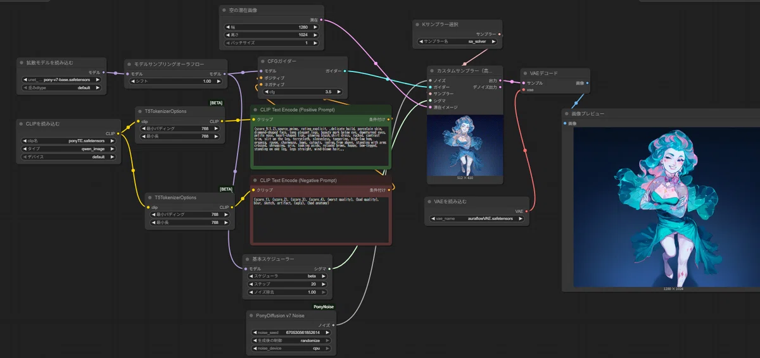Click the サンプラー output port on Kサンプラー選択
This screenshot has width=760, height=358.
(500, 34)
